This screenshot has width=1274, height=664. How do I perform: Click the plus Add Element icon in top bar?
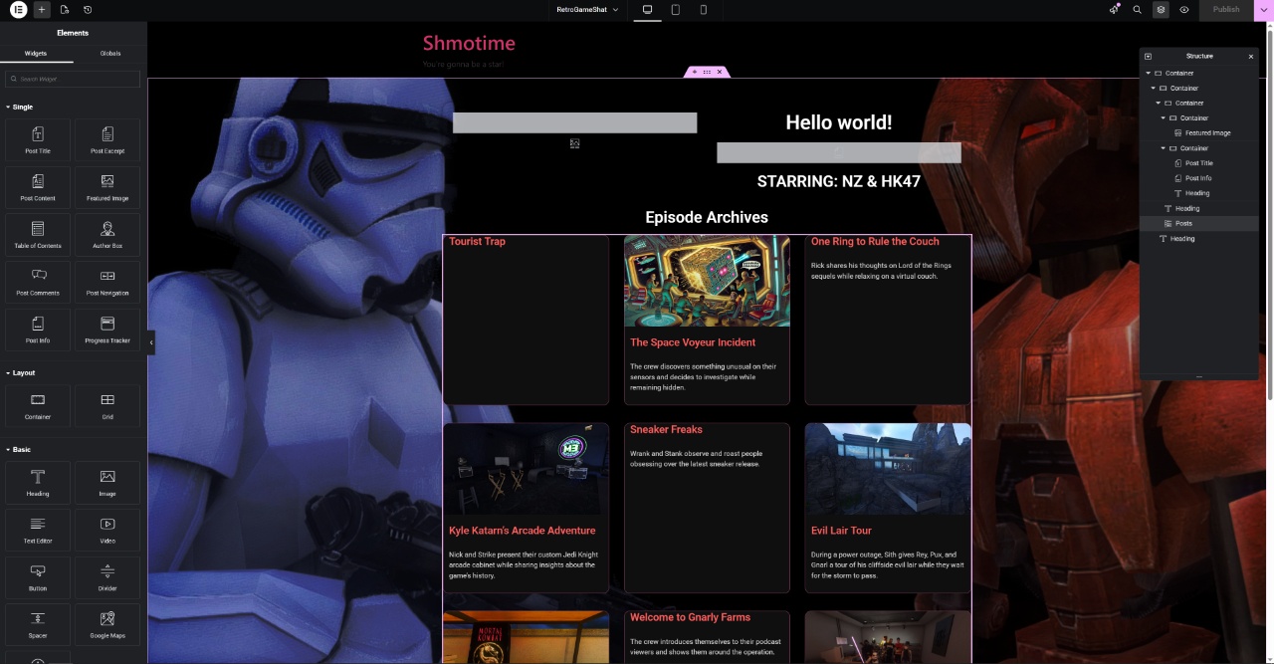coord(41,10)
